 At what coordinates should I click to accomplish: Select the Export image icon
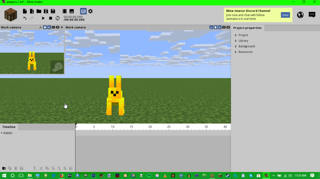click(71, 11)
